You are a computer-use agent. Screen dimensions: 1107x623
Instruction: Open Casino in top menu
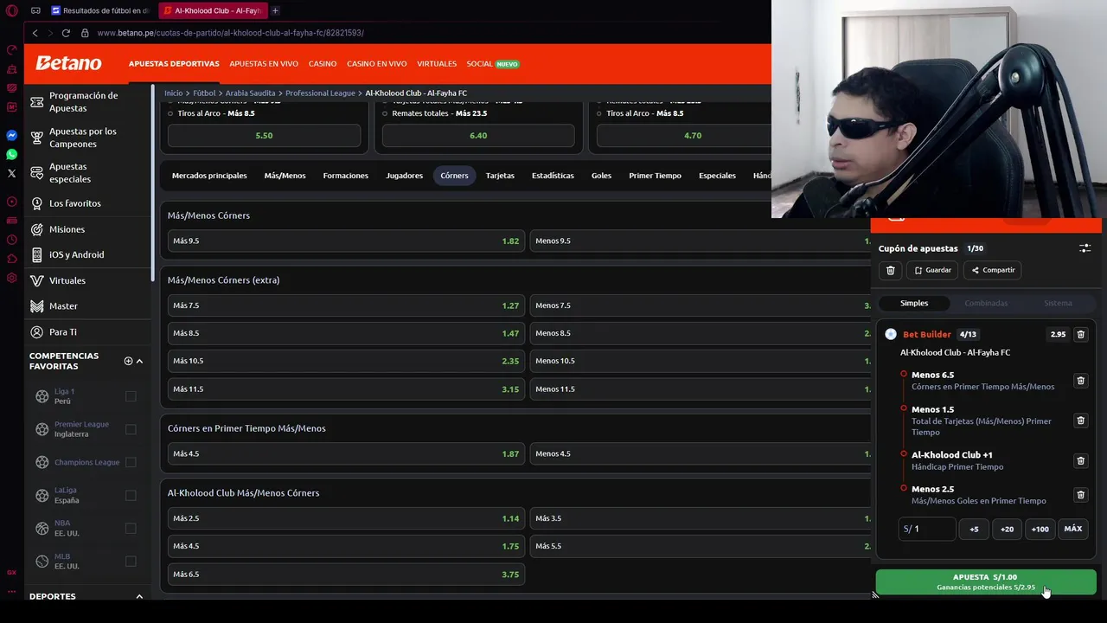pos(323,64)
